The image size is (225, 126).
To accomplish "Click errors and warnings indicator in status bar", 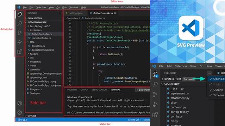I will (23, 120).
